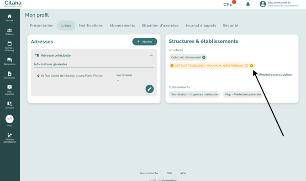Click the Informations générales heading
The height and width of the screenshot is (181, 306).
click(51, 64)
